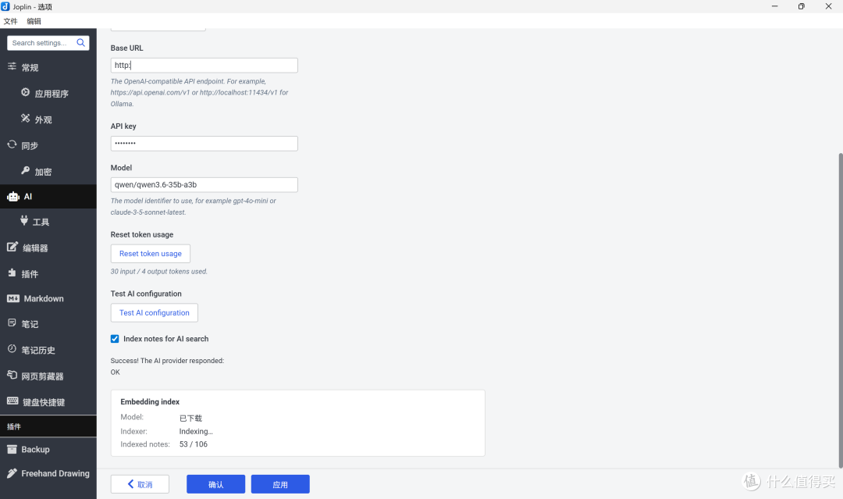Viewport: 843px width, 499px height.
Task: Click into the API key field
Action: click(x=205, y=144)
